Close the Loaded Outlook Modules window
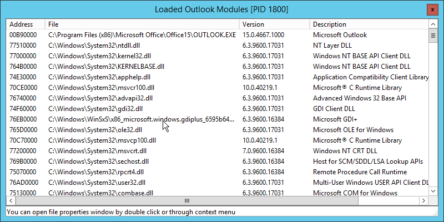Viewport: 444px width, 222px height. pyautogui.click(x=432, y=9)
